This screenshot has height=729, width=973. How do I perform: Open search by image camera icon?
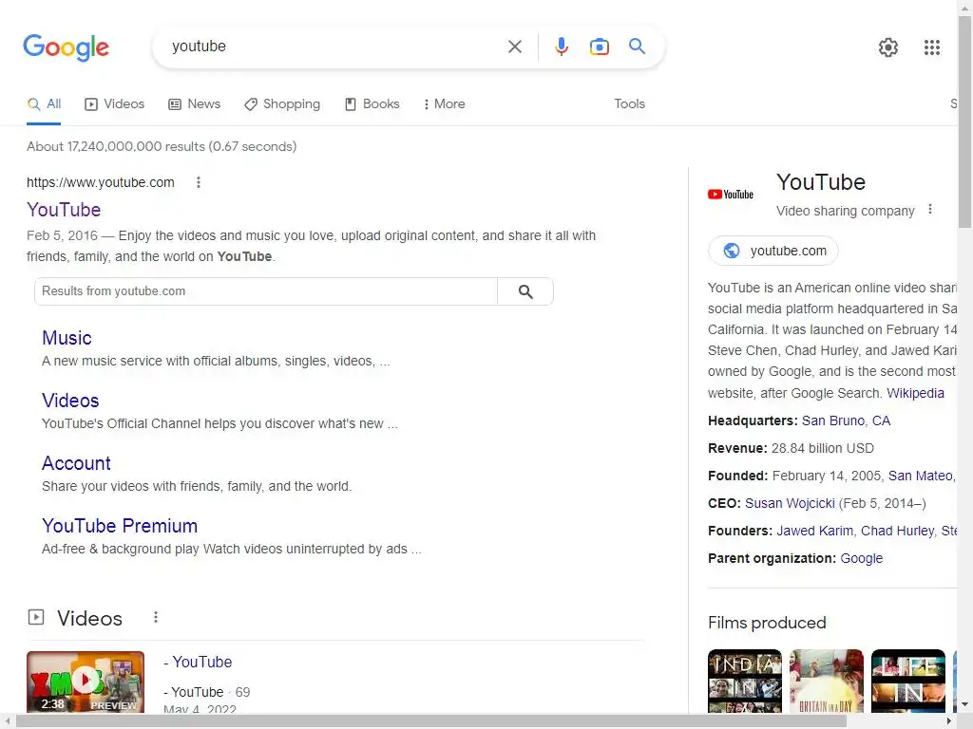[599, 47]
